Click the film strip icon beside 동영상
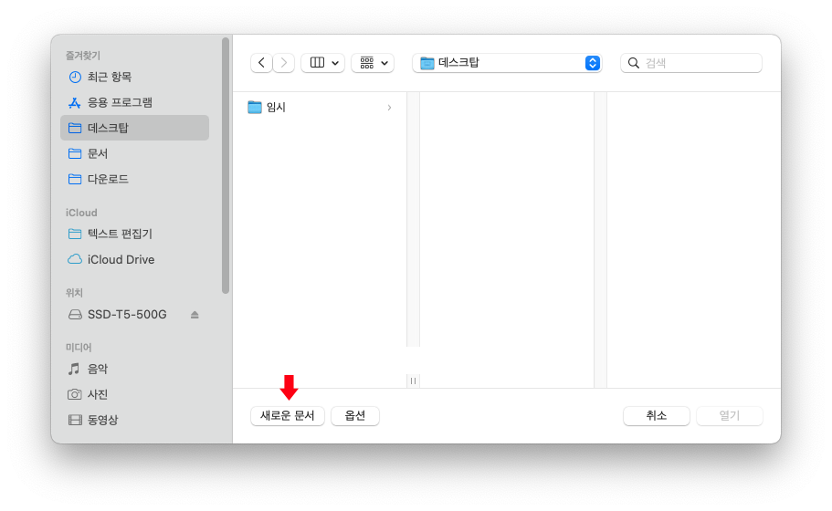Image resolution: width=832 pixels, height=511 pixels. 75,420
